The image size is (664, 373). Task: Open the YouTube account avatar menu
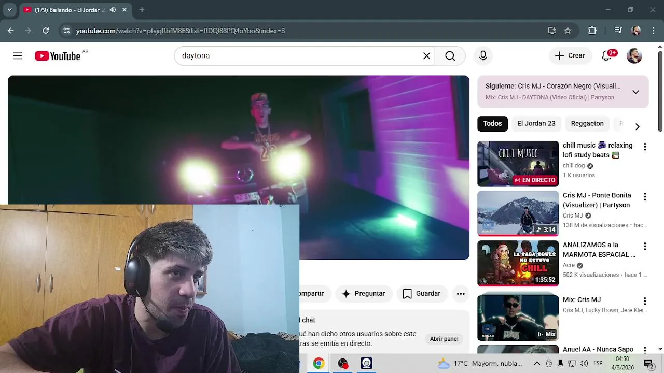pos(634,56)
